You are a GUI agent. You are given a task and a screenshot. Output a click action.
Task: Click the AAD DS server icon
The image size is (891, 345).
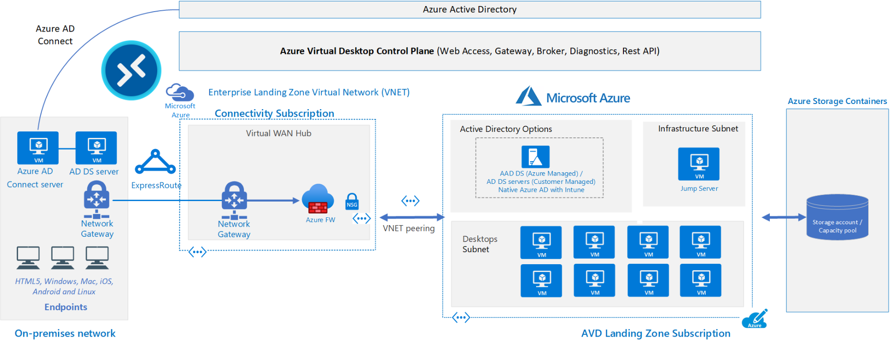point(535,156)
